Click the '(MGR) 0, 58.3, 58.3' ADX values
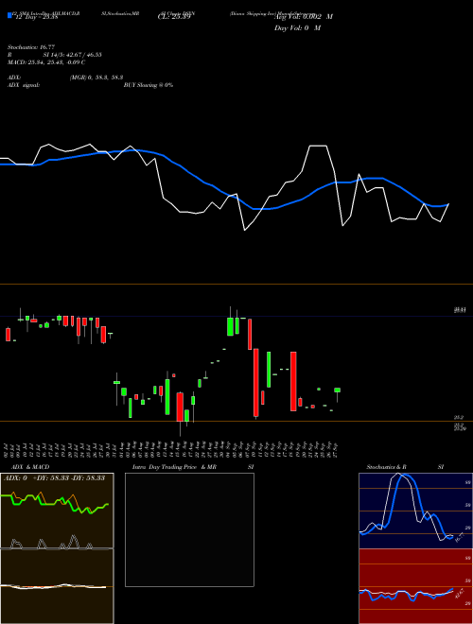This screenshot has width=473, height=624. pos(96,78)
